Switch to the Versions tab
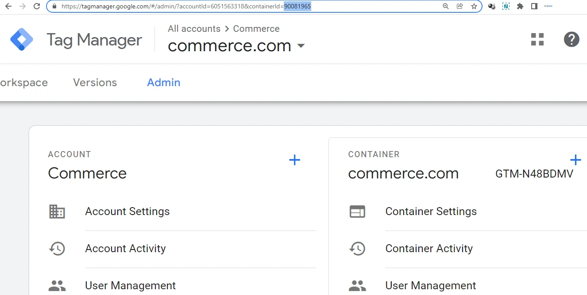587x295 pixels. pyautogui.click(x=95, y=83)
